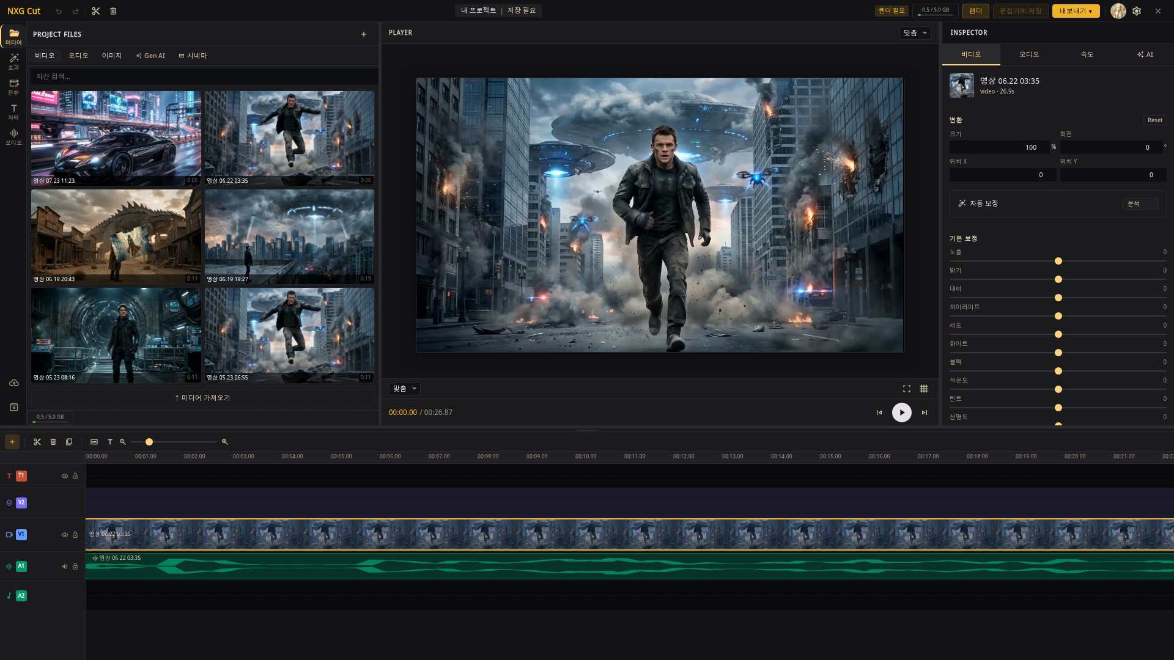Open the Inspector AI tab
Viewport: 1174px width, 660px height.
coord(1145,54)
